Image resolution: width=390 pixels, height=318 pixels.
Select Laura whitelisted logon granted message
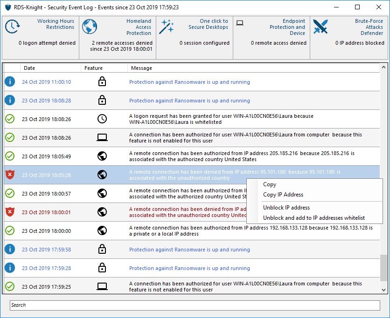221,119
